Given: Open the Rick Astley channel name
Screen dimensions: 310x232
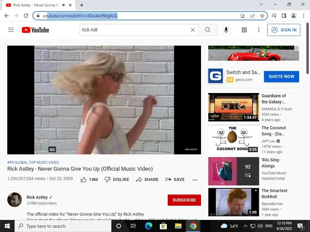Looking at the screenshot, I should (37, 197).
